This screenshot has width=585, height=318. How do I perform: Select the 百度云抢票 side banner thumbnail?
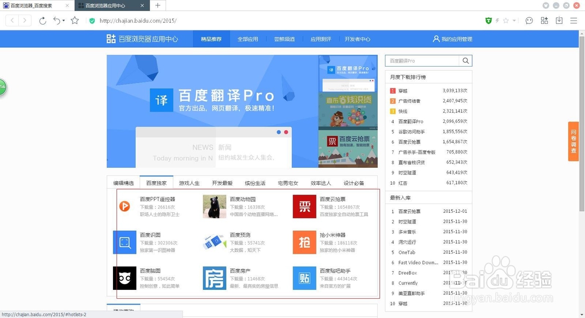pyautogui.click(x=347, y=148)
